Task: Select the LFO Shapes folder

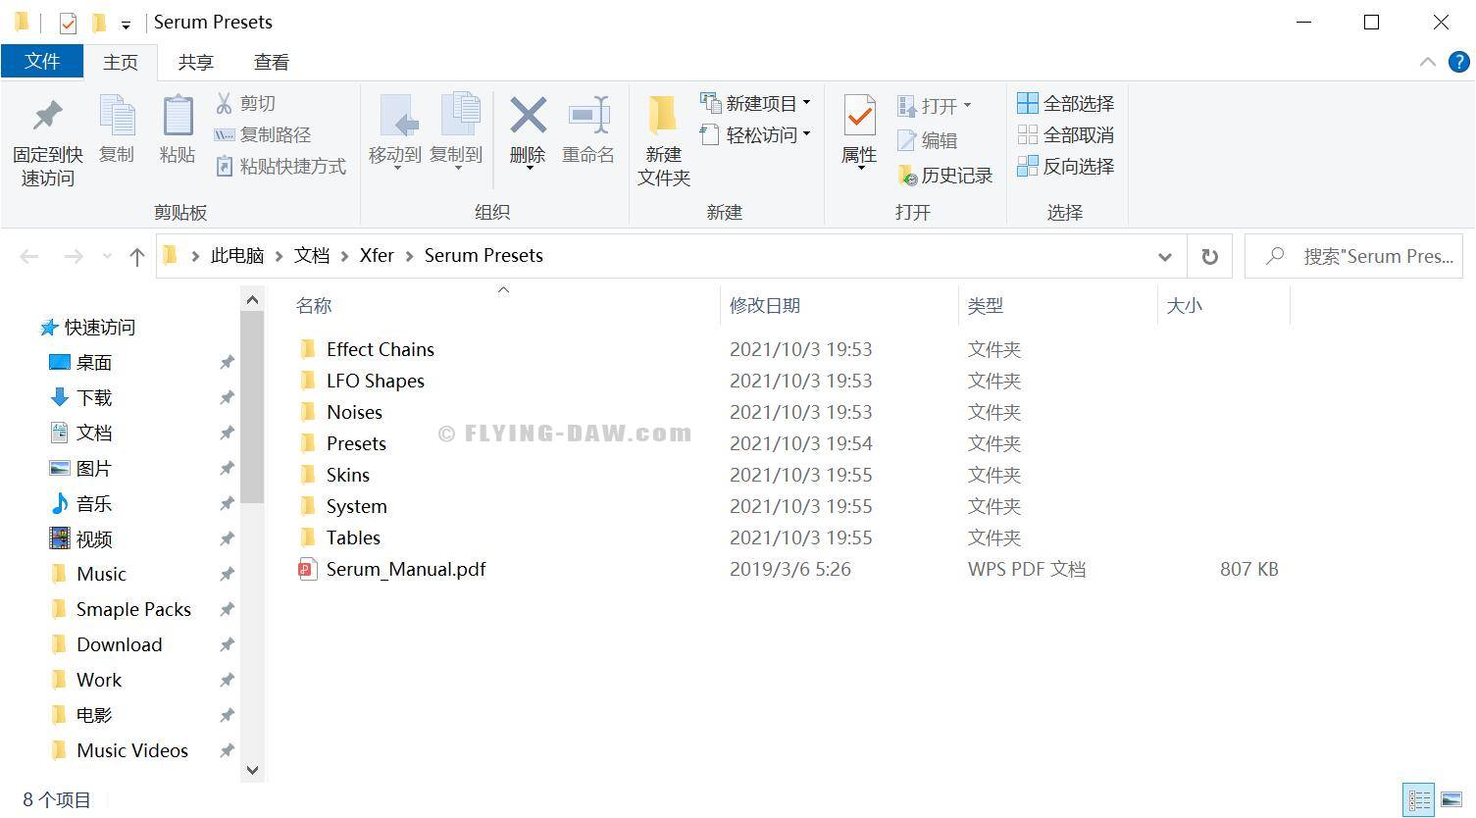Action: pos(376,381)
